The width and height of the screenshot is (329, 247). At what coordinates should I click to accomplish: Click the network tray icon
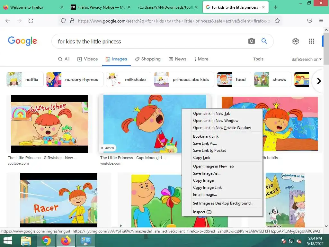point(291,241)
